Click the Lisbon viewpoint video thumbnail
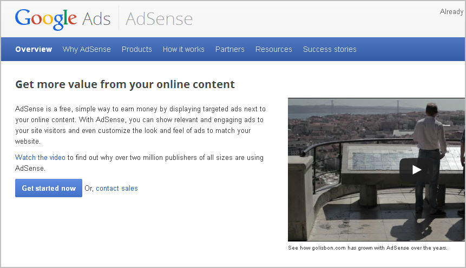Viewport: 466px width, 268px height. click(376, 170)
